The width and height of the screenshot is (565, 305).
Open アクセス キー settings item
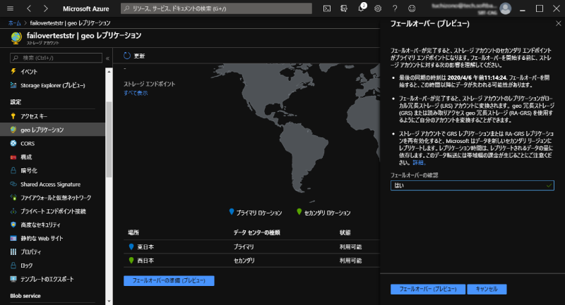34,116
